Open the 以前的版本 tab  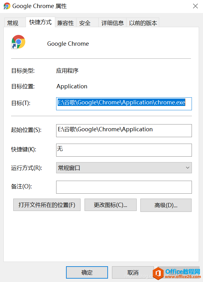(x=143, y=23)
